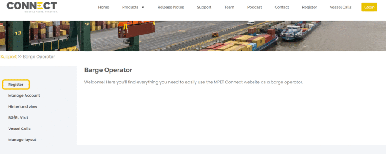Click the CONNECT logo in the header
Screen dimensions: 386x154
point(32,6)
